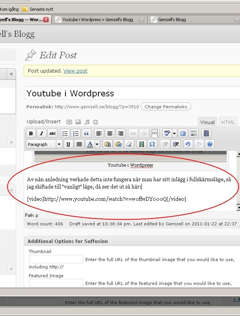Apply blockquote formatting
Image resolution: width=240 pixels, height=316 pixels.
coord(87,133)
